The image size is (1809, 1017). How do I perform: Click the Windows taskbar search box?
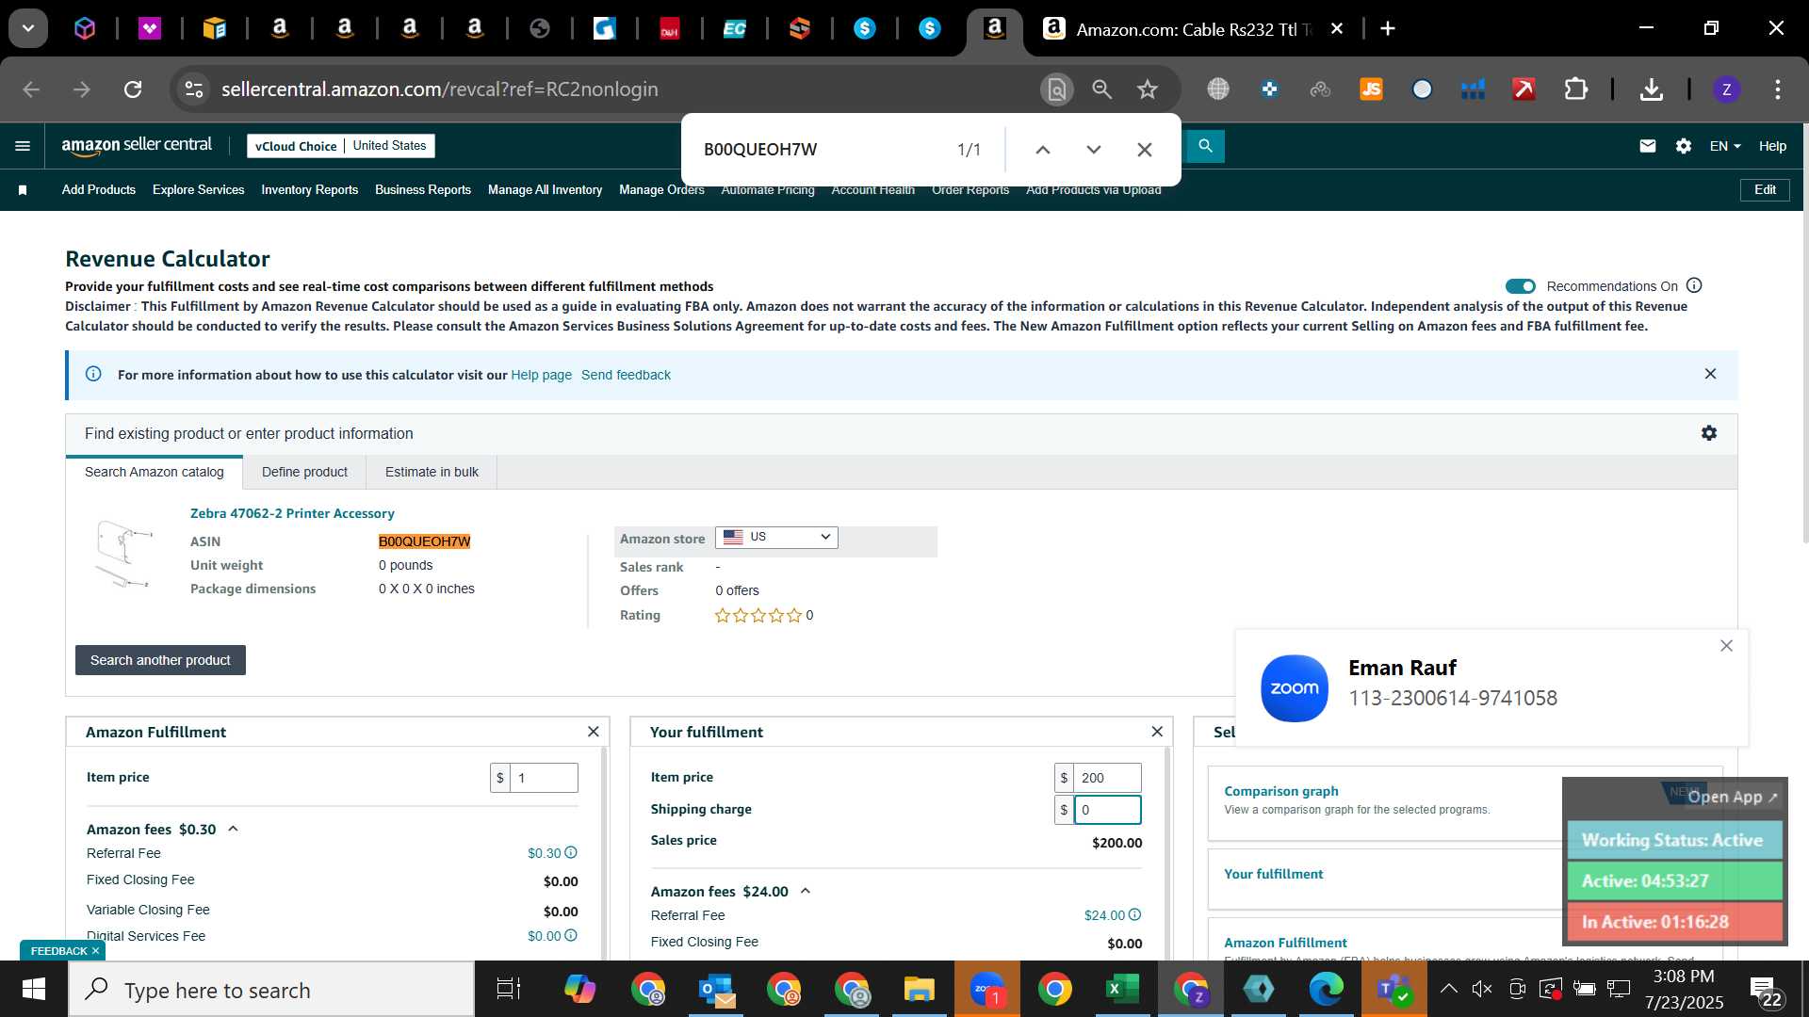coord(271,990)
